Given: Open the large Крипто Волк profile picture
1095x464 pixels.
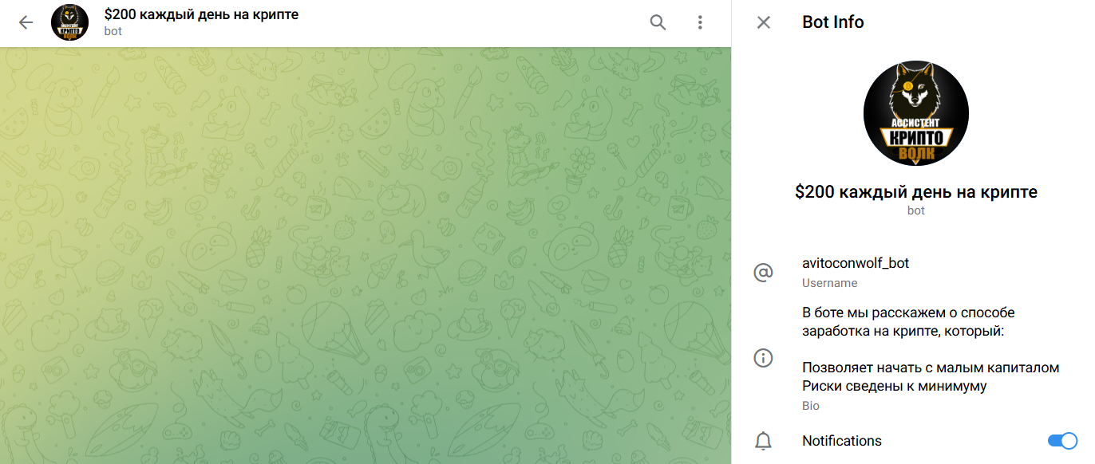Looking at the screenshot, I should (x=916, y=112).
